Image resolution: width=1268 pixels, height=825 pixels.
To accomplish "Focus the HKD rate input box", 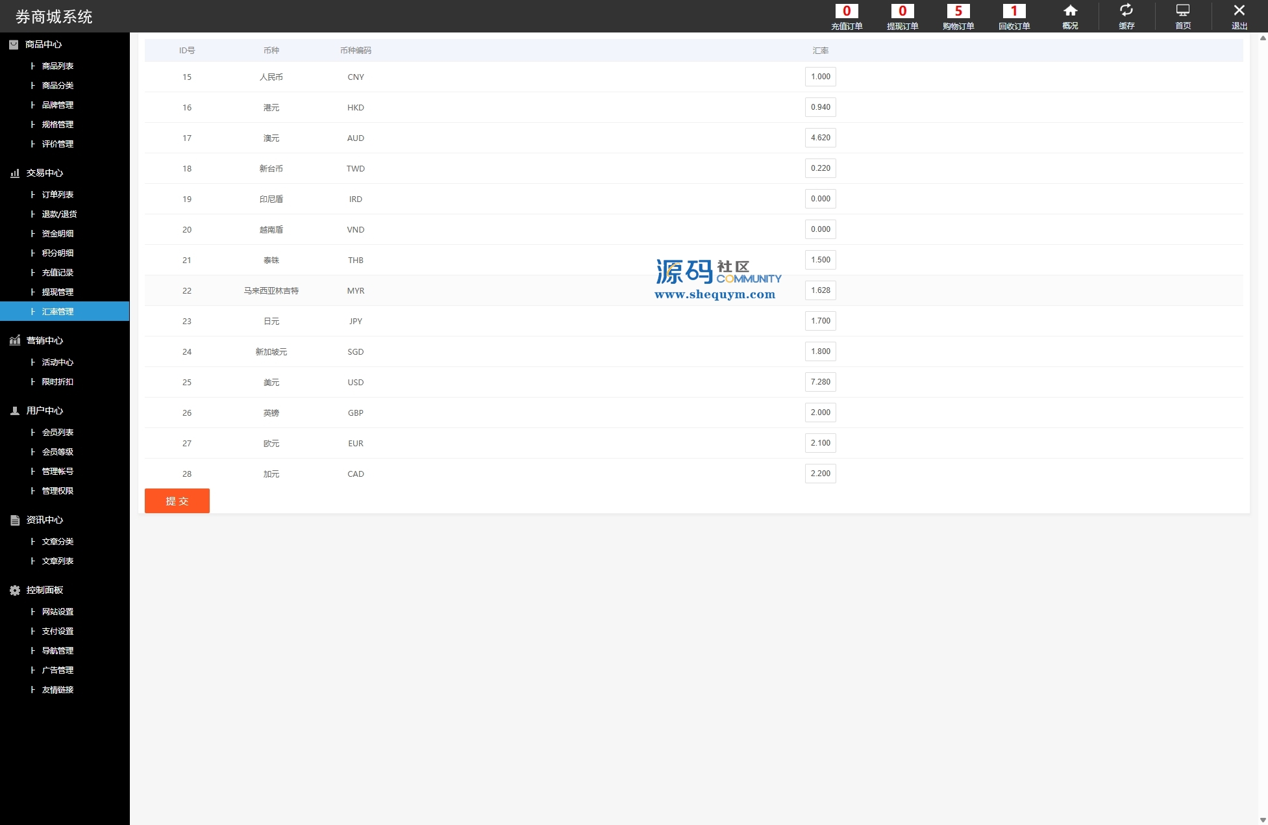I will 820,107.
